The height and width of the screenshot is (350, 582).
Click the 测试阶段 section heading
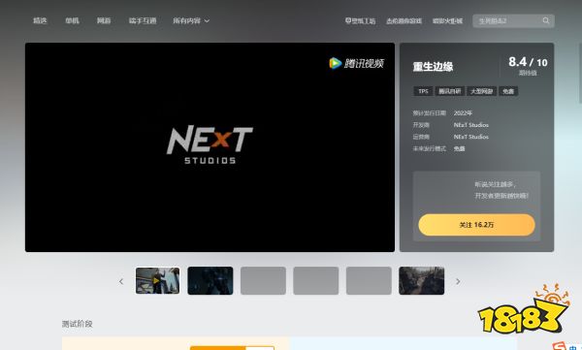tap(78, 324)
